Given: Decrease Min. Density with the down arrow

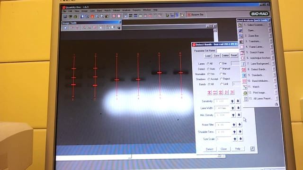Looking at the screenshot, I should (x=239, y=115).
